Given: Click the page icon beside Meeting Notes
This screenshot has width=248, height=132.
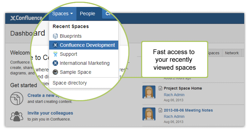Looking at the screenshot, I should coord(160,110).
